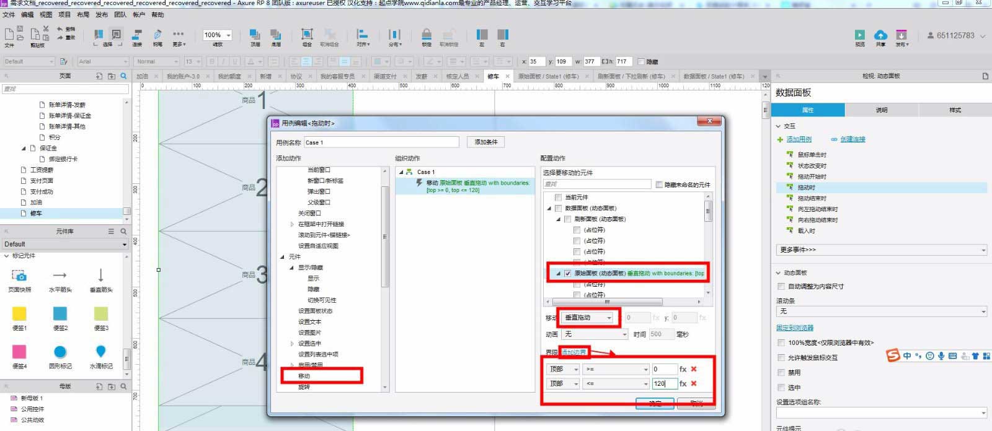Click the Group (组合) toolbar icon

point(307,35)
